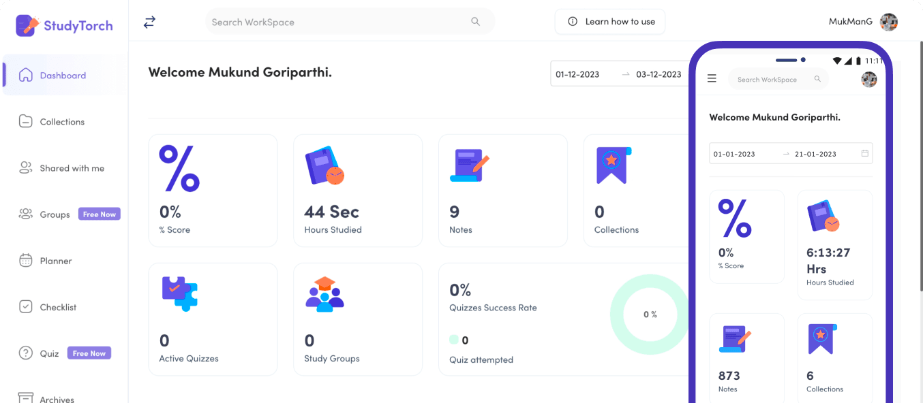Click the book-and-clock icon on 44 Sec card
This screenshot has width=923, height=403.
(324, 165)
